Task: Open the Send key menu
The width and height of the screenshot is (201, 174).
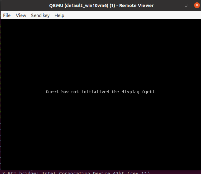Action: point(40,15)
